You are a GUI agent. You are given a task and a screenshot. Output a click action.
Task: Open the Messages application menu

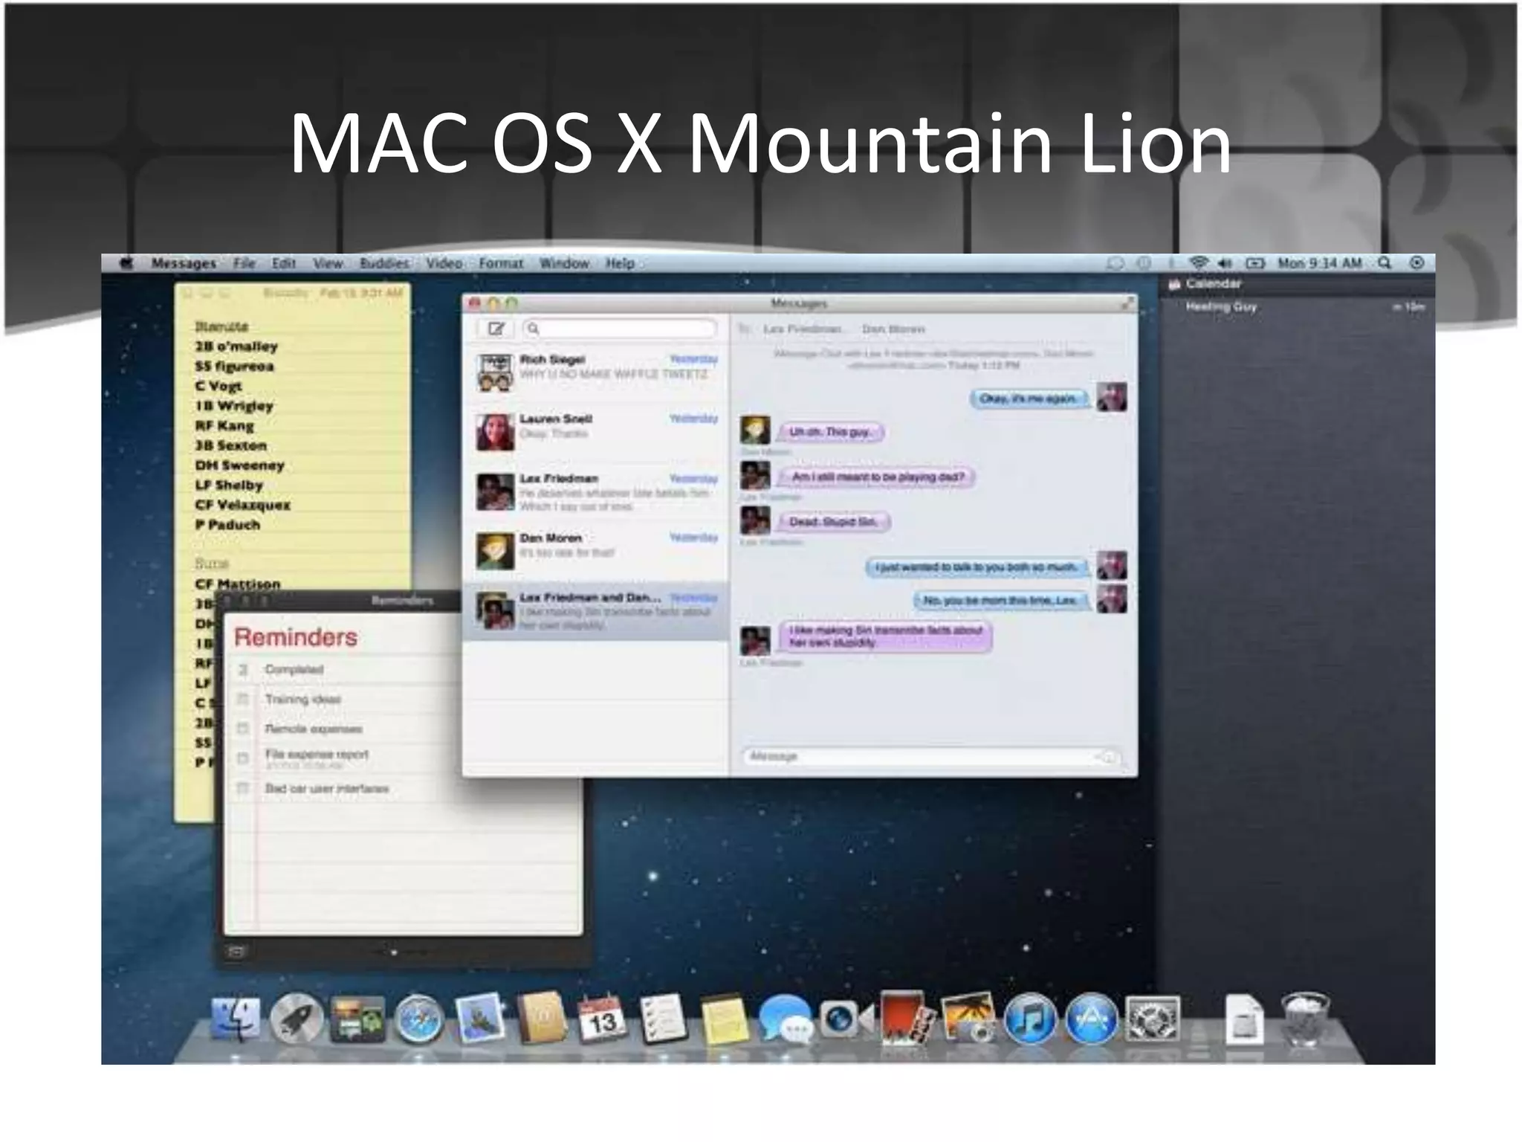[184, 263]
